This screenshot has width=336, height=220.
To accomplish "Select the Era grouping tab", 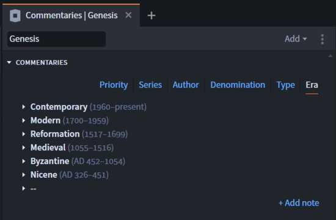I will (x=312, y=85).
